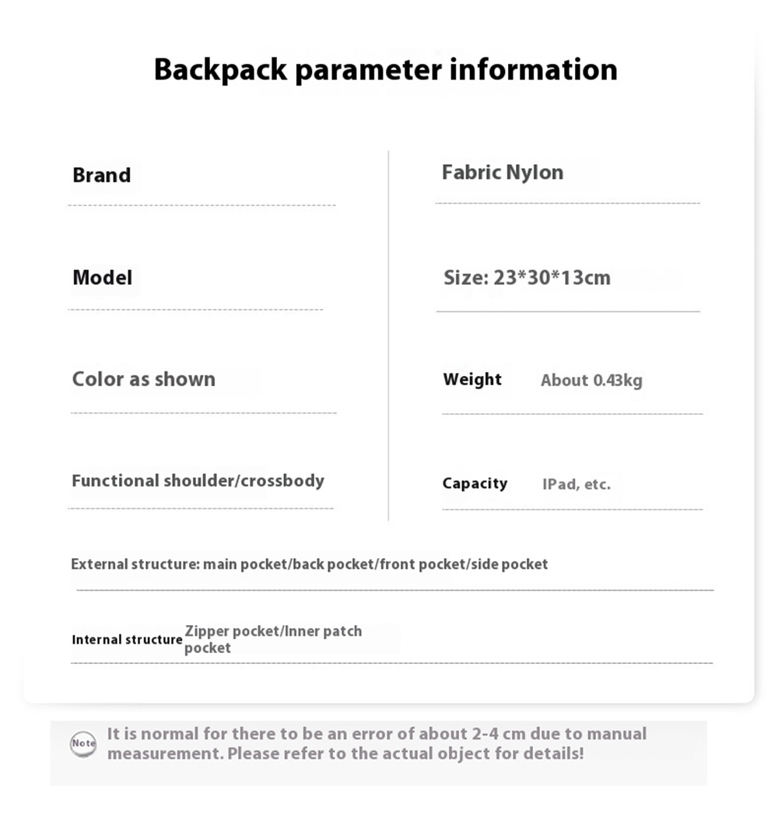Click the underline below Size row

pos(568,311)
